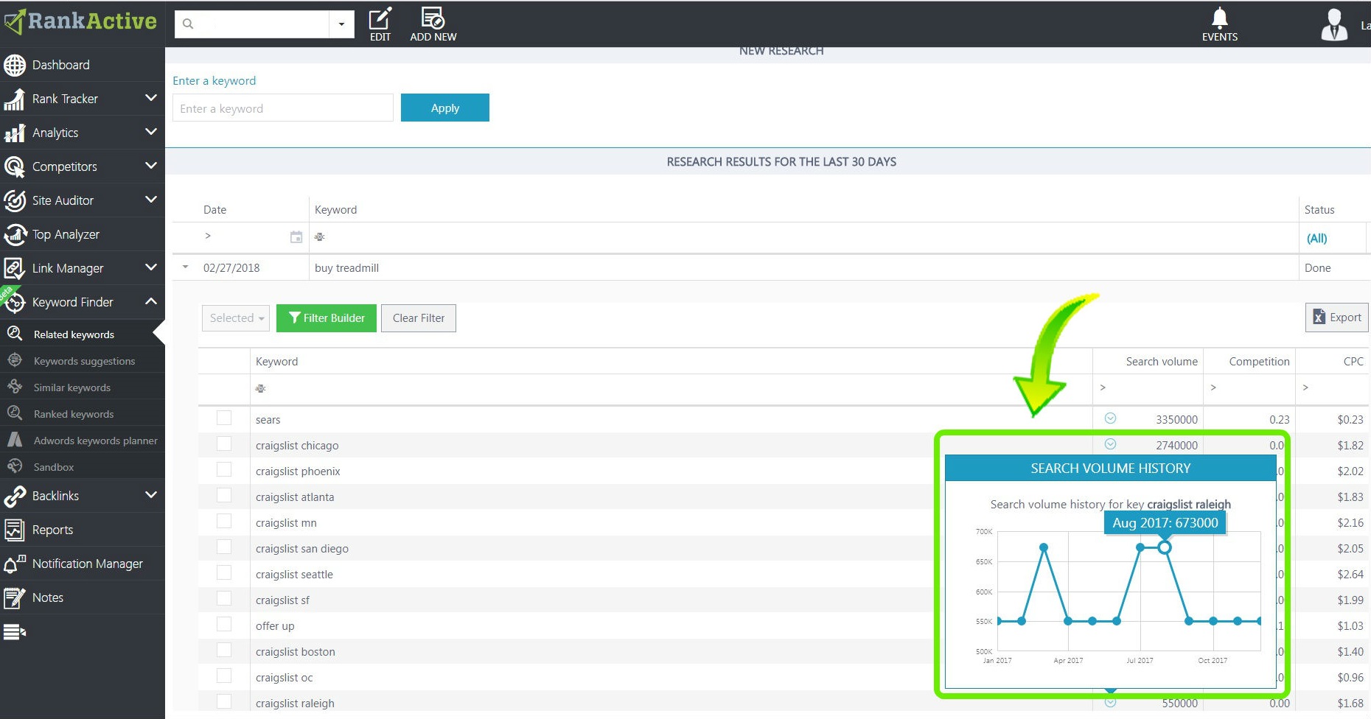The width and height of the screenshot is (1371, 719).
Task: Open the Status (All) filter
Action: pyautogui.click(x=1316, y=238)
